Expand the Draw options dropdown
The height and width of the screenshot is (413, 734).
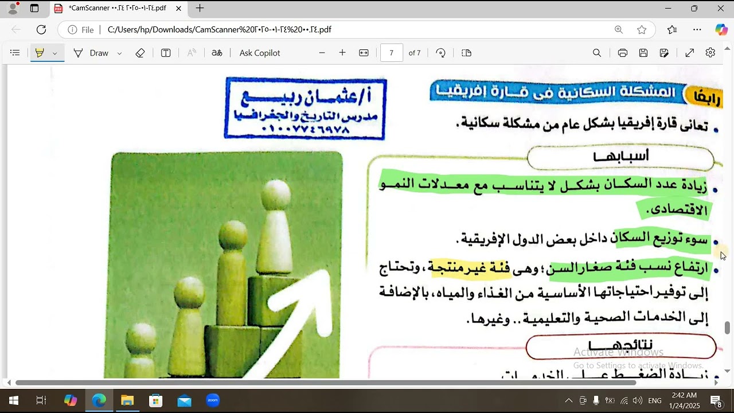tap(119, 53)
